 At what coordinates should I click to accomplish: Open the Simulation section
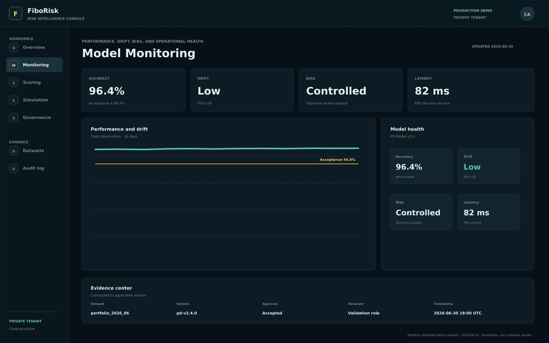[35, 100]
